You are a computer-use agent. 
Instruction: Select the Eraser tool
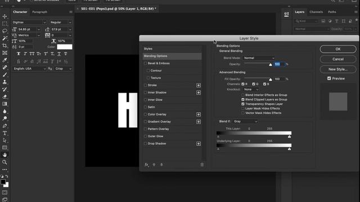(x=4, y=97)
